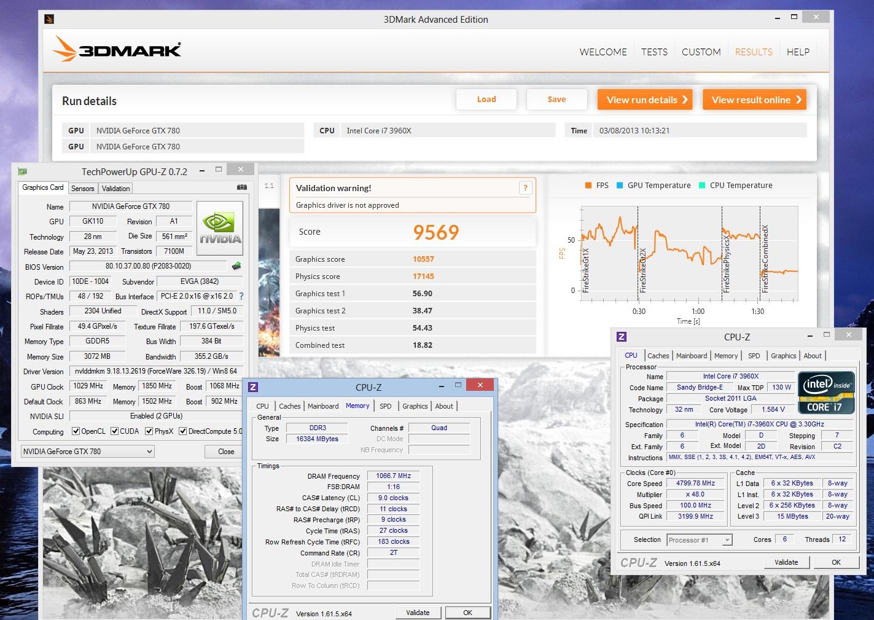Viewport: 874px width, 620px height.
Task: Click the GPU-Z BIOS save chip icon
Action: pyautogui.click(x=236, y=266)
